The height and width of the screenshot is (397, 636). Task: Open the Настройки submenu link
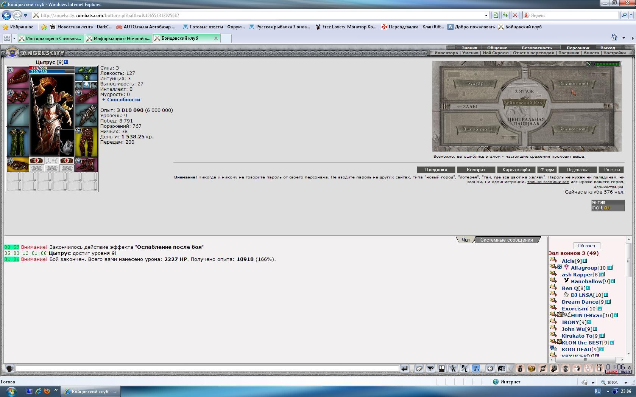615,53
